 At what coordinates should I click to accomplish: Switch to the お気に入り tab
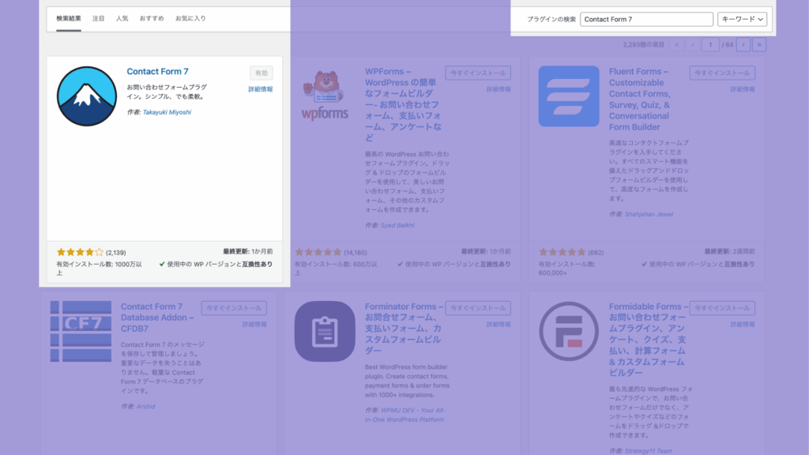(x=190, y=19)
